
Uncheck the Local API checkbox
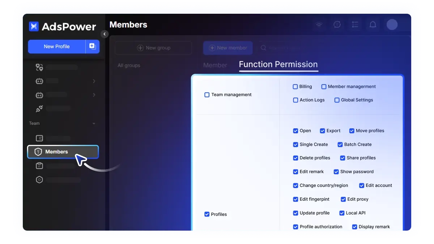(342, 213)
